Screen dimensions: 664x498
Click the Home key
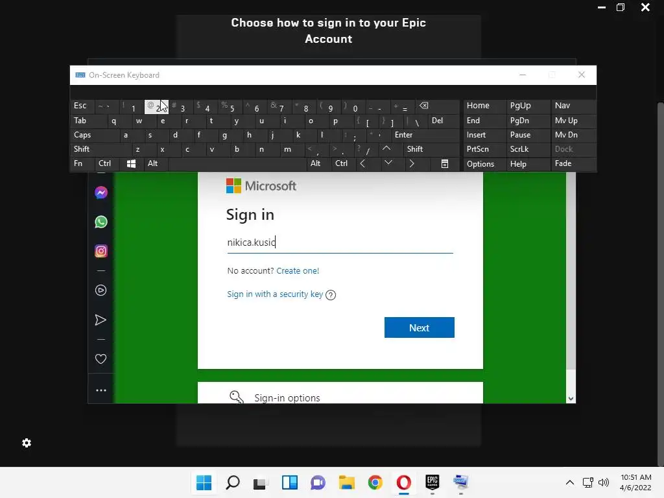(x=484, y=106)
